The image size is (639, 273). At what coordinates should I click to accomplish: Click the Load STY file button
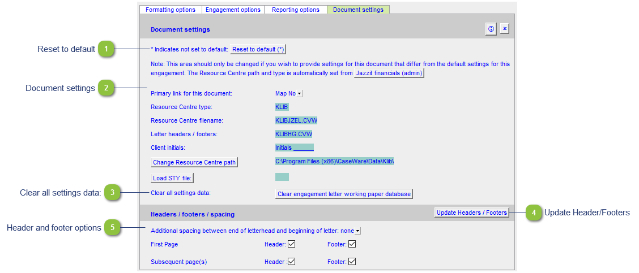tap(172, 178)
